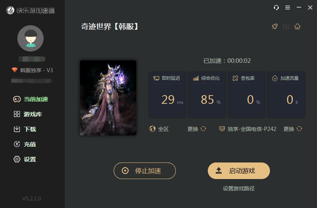317x208 pixels.
Task: Click the rocket boost icon
Action: pos(275,26)
